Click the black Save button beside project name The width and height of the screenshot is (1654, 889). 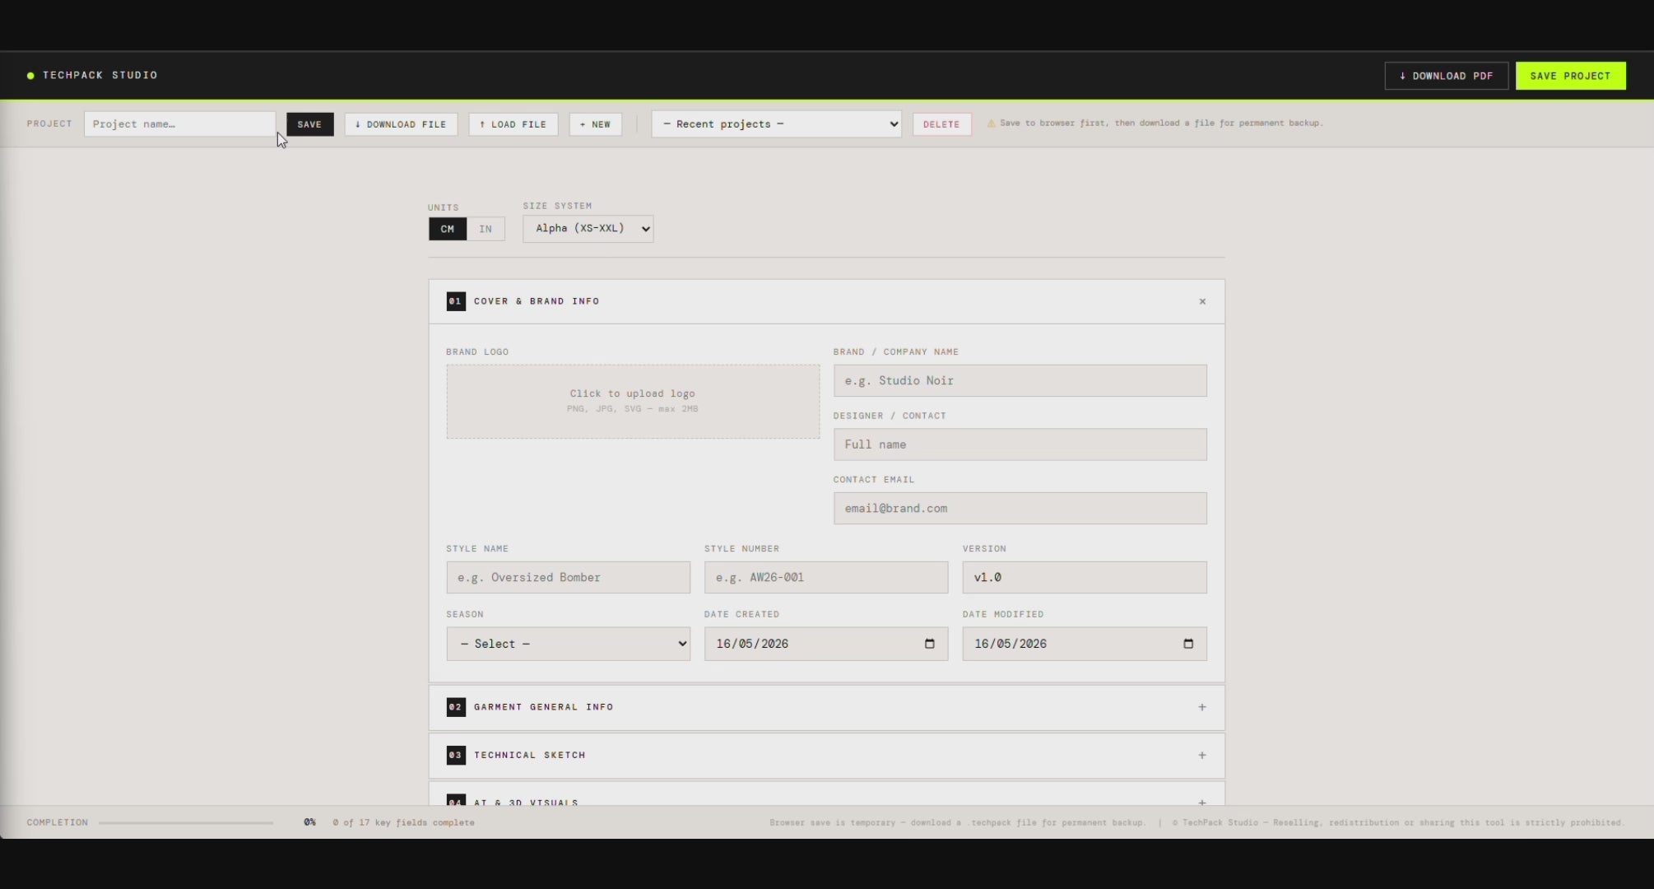click(309, 124)
